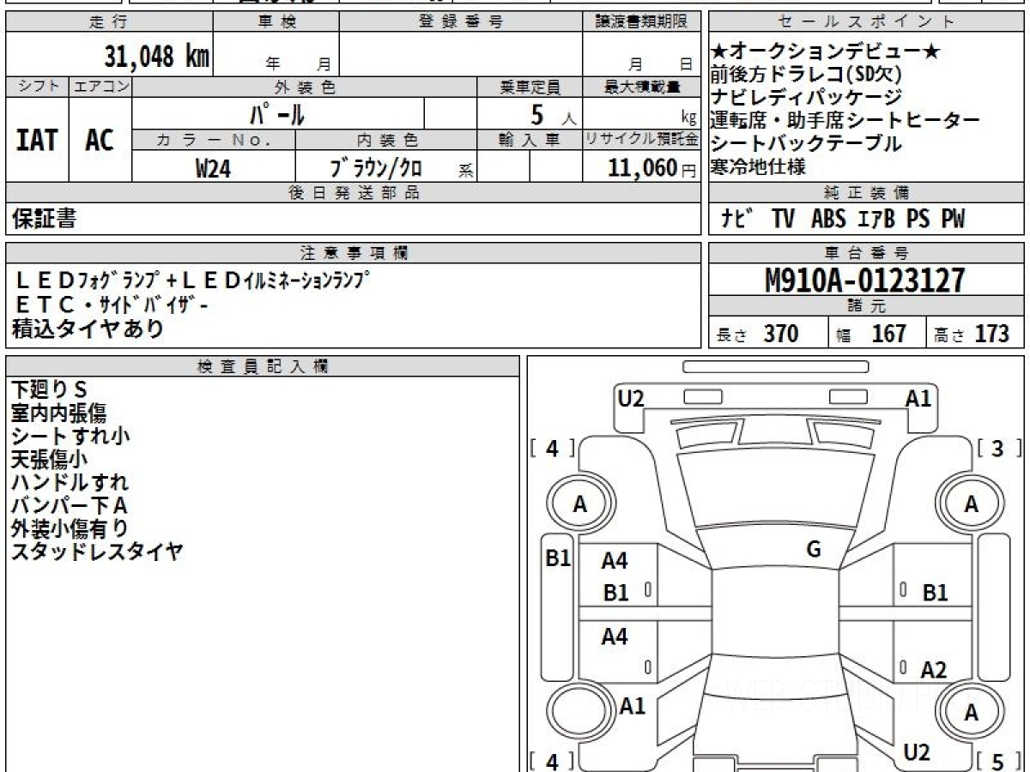Select the 純正装備 heading
The image size is (1030, 772).
[867, 193]
